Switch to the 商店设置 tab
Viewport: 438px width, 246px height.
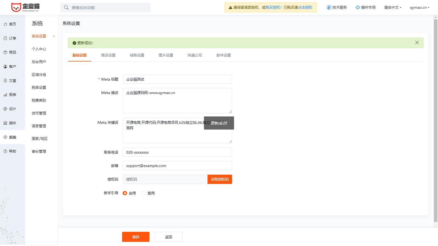click(x=108, y=55)
